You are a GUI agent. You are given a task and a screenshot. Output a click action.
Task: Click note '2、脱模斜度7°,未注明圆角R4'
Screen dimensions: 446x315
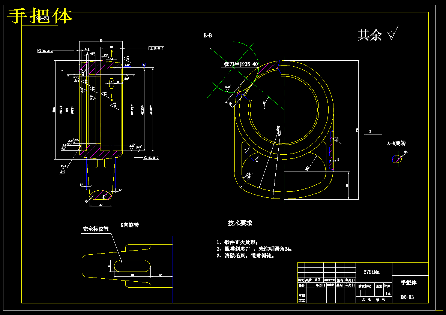tap(254, 249)
